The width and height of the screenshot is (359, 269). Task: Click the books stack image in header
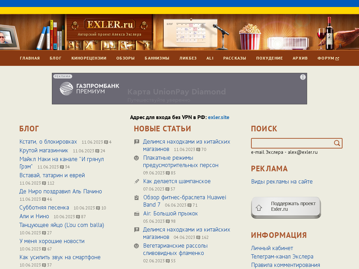click(x=50, y=35)
